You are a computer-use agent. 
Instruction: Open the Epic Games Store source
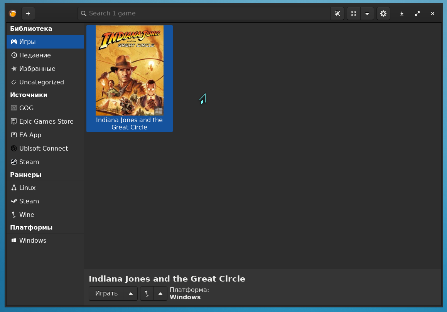coord(45,122)
